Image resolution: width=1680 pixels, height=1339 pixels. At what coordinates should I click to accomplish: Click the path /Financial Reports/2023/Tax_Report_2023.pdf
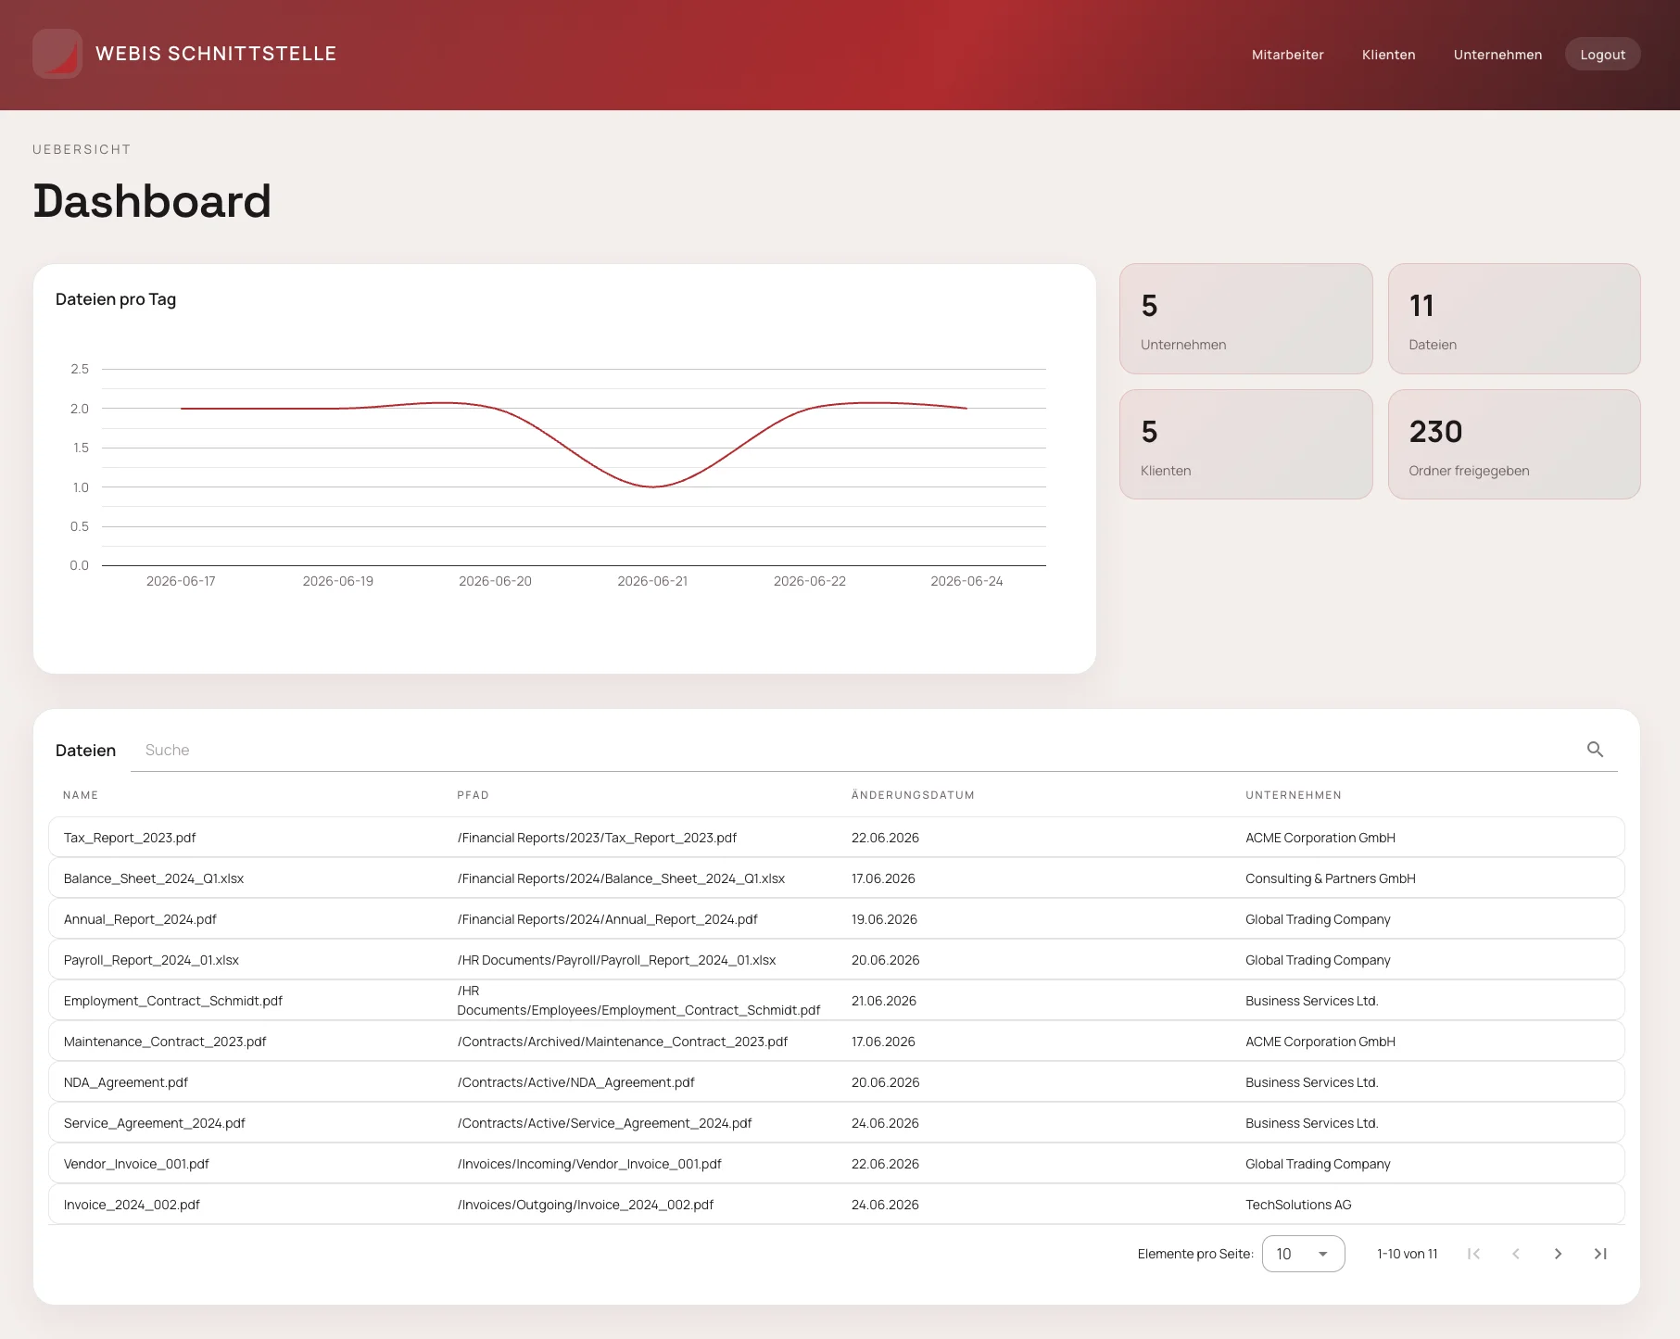[597, 838]
